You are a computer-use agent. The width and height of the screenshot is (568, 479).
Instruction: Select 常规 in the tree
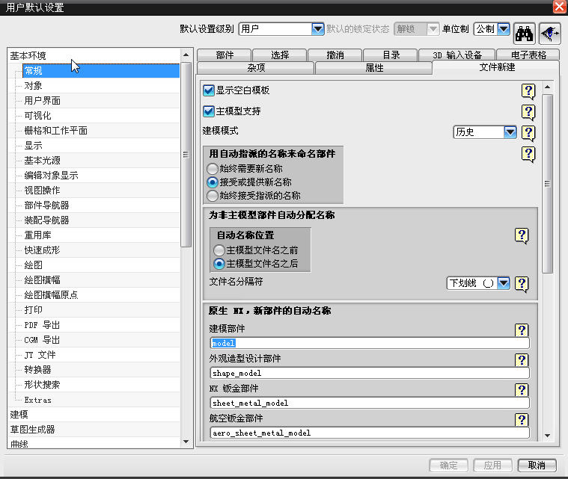click(x=101, y=70)
